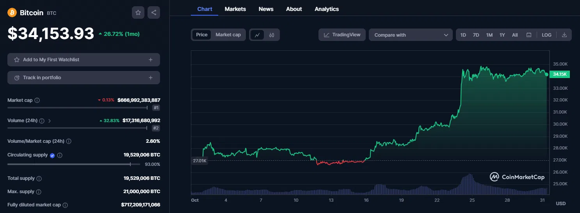
Task: Click the Market cap rank bar
Action: (x=77, y=108)
